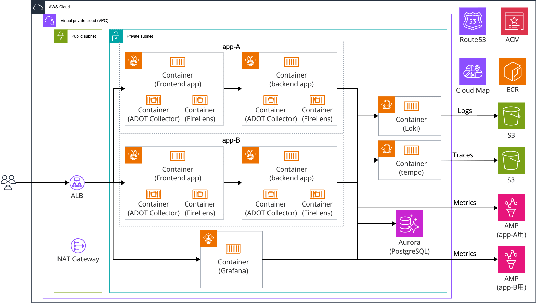The height and width of the screenshot is (303, 536).
Task: Click the AWS Cloud header icon
Action: point(38,7)
